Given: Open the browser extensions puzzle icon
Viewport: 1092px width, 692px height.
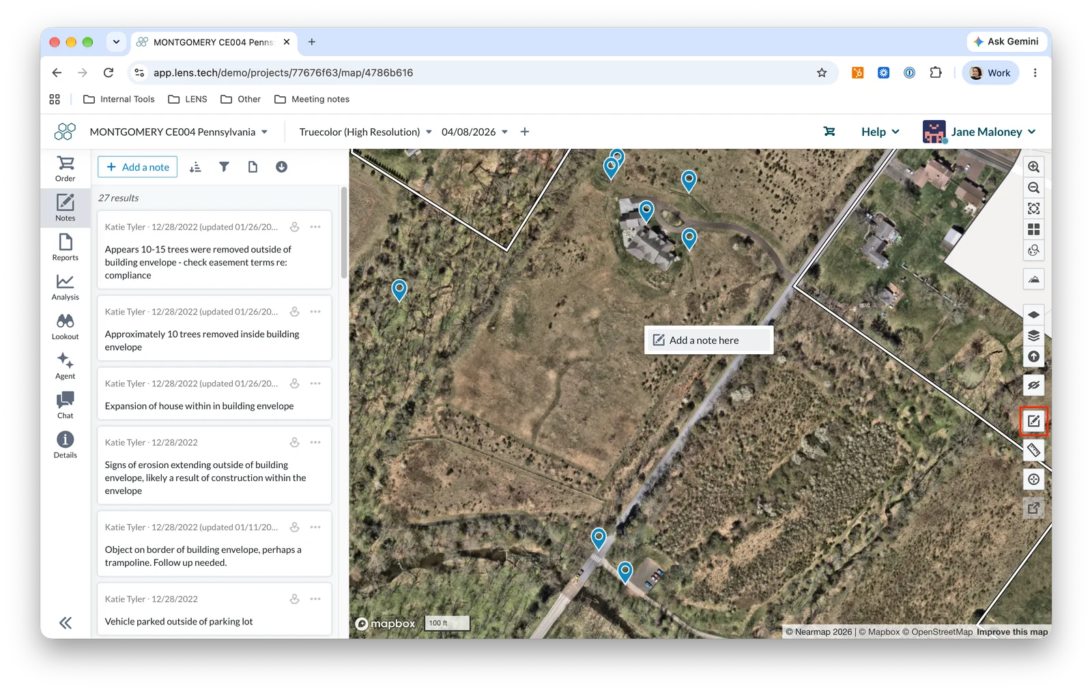Looking at the screenshot, I should click(x=936, y=72).
